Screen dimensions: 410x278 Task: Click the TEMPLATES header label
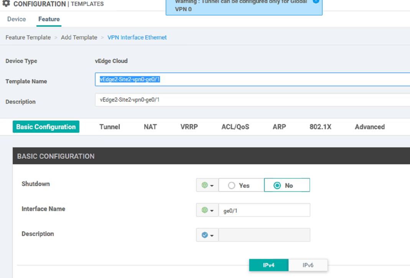[87, 4]
